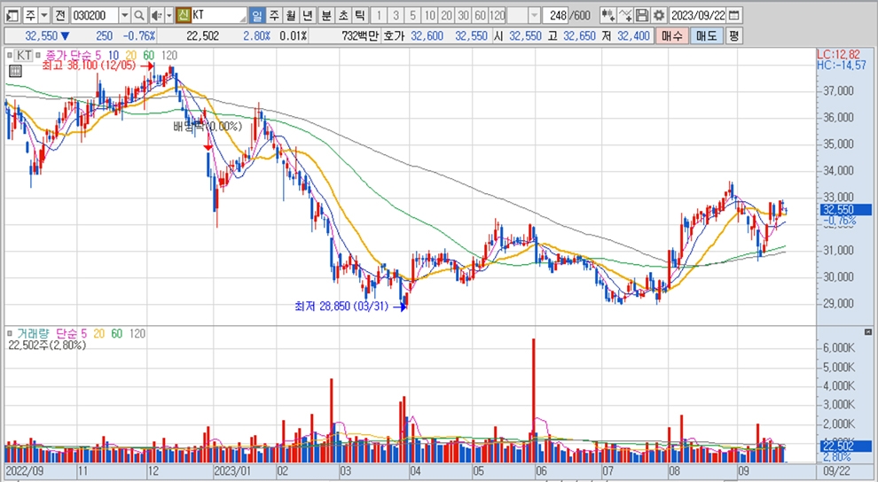Click the speaker sound alert icon
Image resolution: width=878 pixels, height=482 pixels.
click(156, 15)
